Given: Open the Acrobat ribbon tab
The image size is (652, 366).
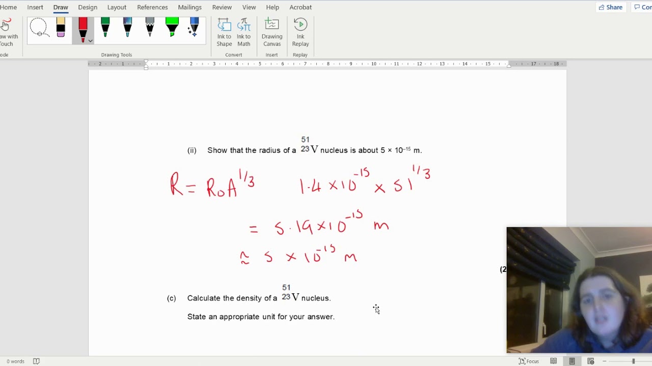Looking at the screenshot, I should tap(301, 7).
